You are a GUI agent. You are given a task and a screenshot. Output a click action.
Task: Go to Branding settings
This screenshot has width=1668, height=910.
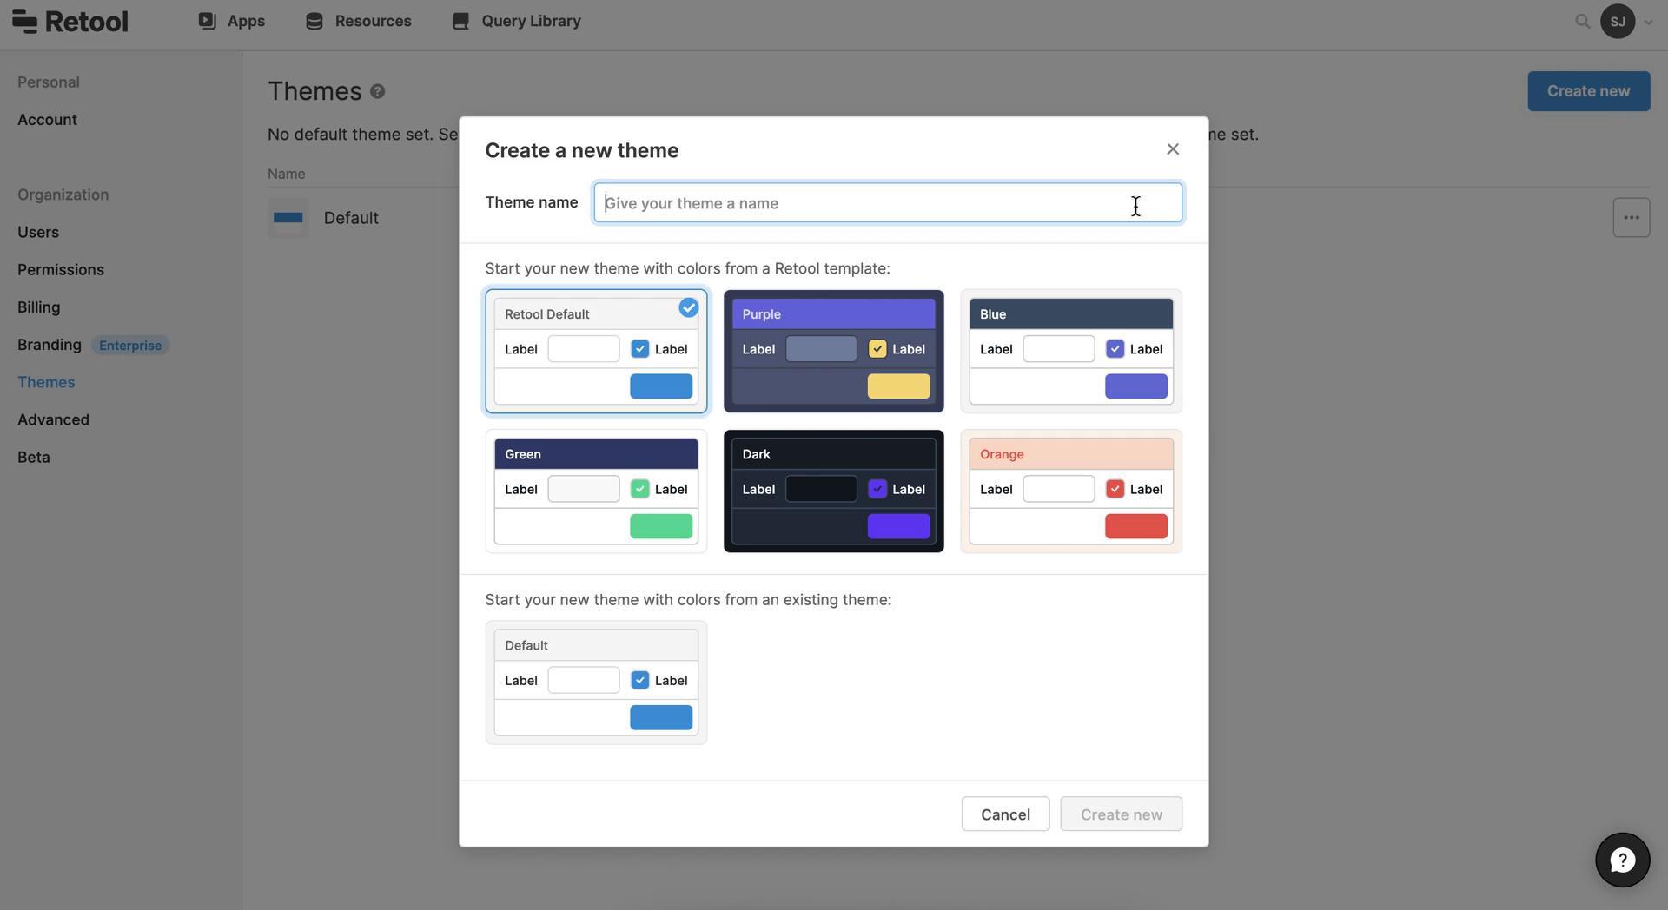[50, 345]
